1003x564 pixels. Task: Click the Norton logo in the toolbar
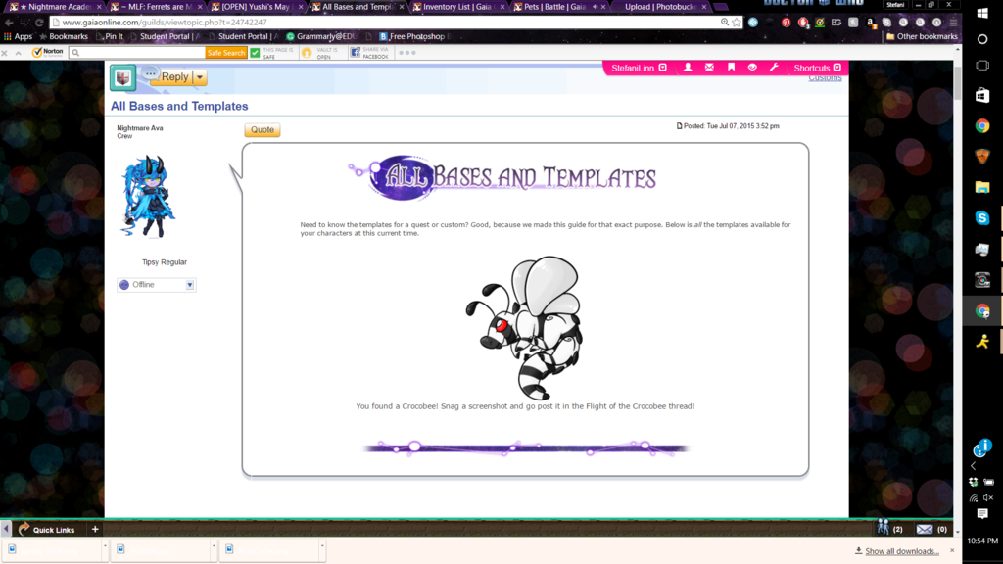coord(48,53)
